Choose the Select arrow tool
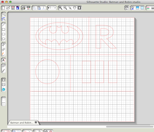 coord(4,14)
